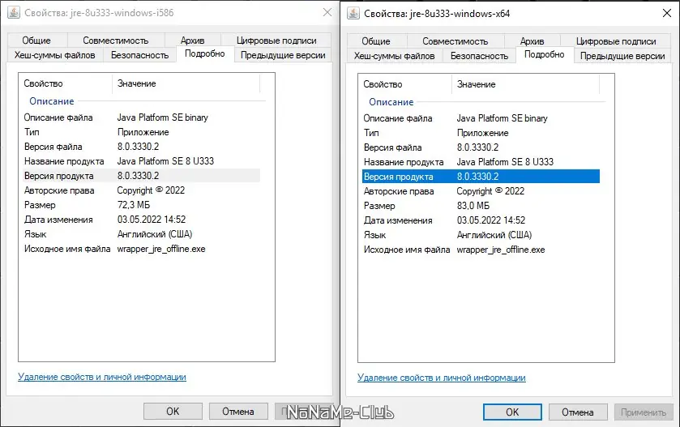Screen dimensions: 680x427
Task: Open Безопасность tab in i586 window
Action: pos(140,55)
